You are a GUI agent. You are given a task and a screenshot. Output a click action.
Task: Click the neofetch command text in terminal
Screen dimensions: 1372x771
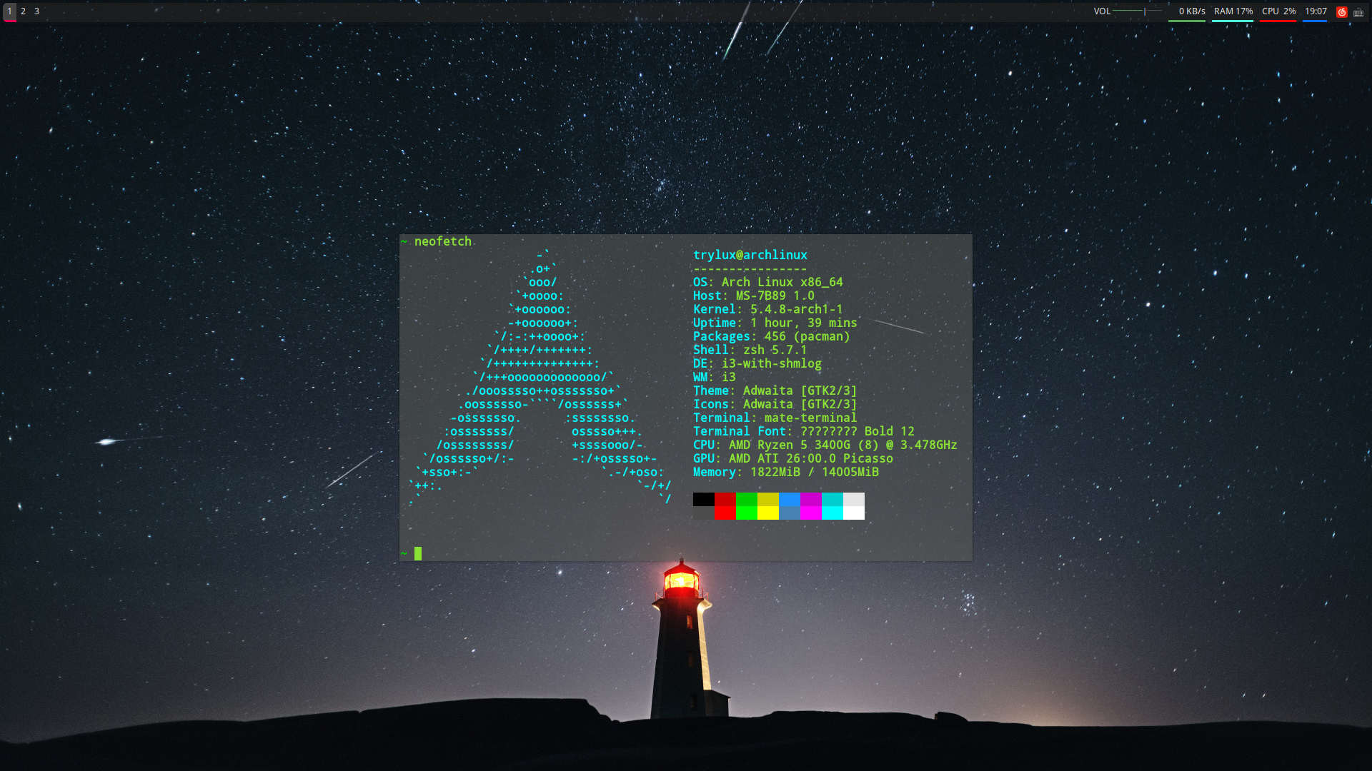[442, 241]
